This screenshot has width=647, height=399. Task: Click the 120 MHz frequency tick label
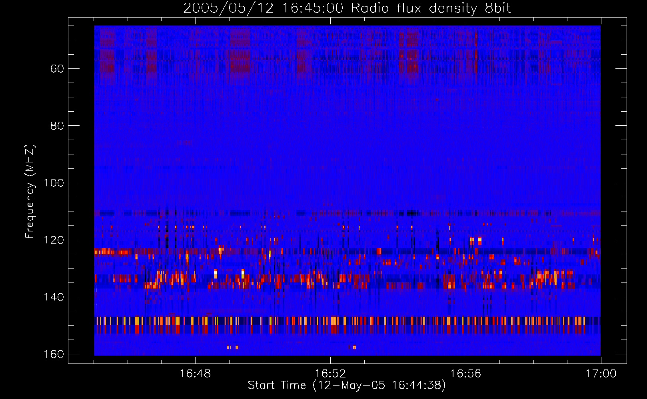pyautogui.click(x=53, y=240)
